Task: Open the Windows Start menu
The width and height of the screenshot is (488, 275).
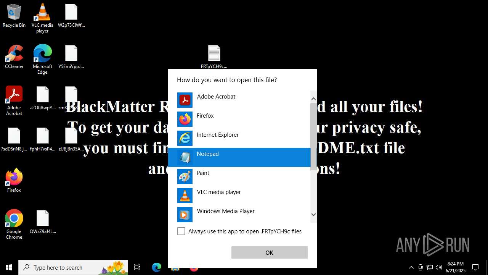Action: (x=9, y=267)
